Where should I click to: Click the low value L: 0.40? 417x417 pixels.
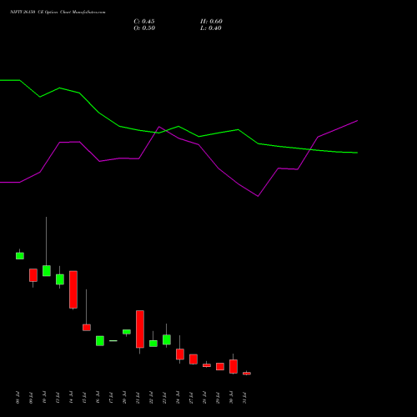211,28
